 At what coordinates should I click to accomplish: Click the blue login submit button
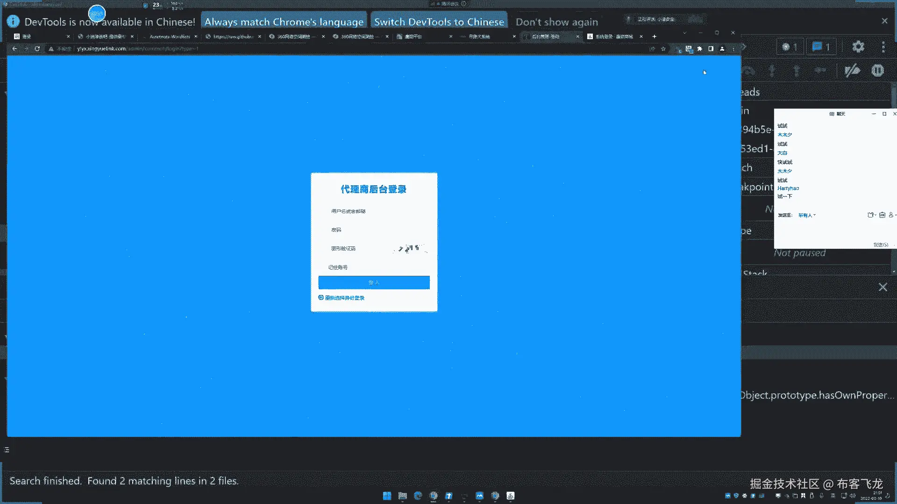[374, 282]
